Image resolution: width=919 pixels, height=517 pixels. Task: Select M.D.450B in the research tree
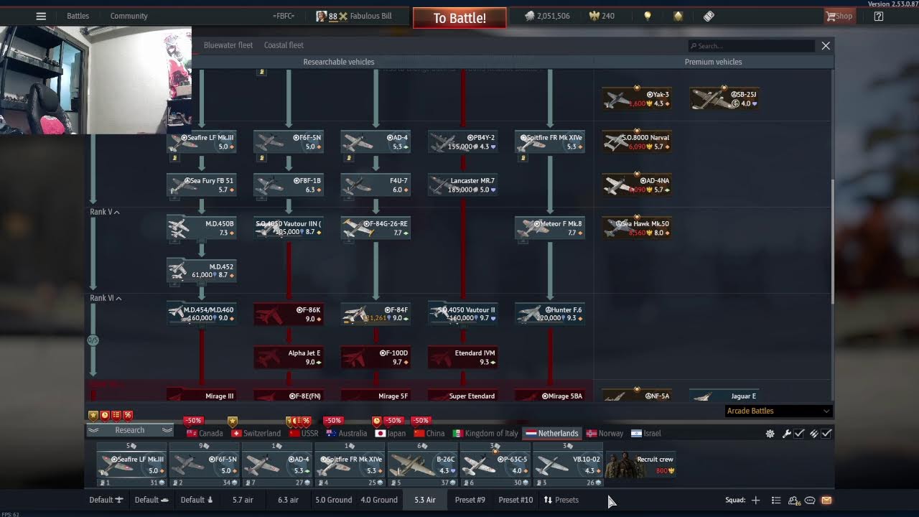[x=202, y=228]
